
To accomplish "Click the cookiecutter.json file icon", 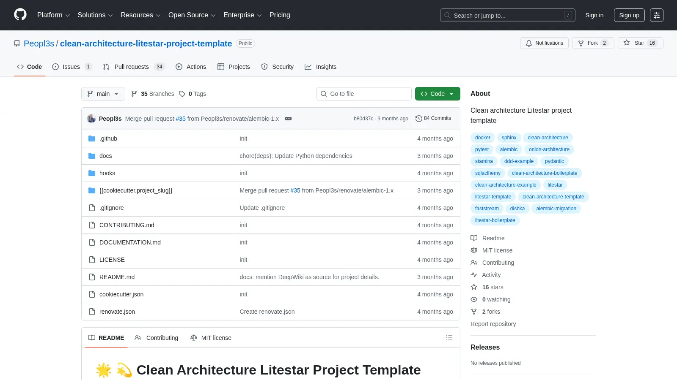I will 92,294.
